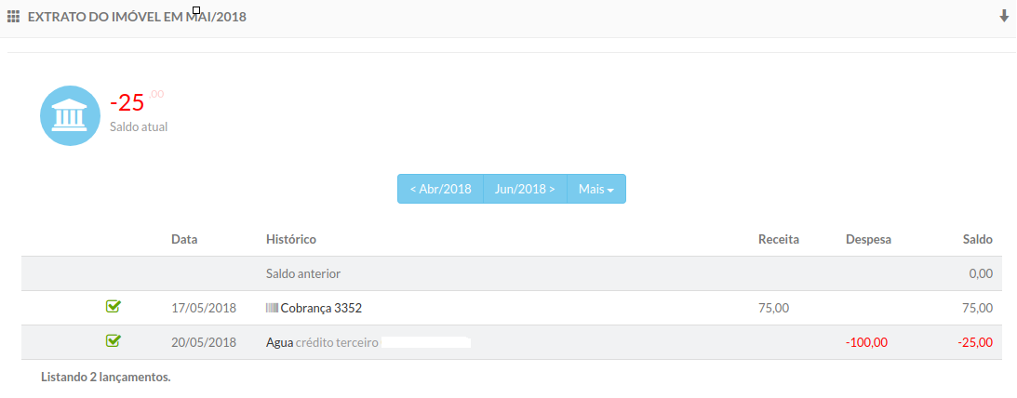Click the grid icon beside the Extrato title

coord(13,17)
